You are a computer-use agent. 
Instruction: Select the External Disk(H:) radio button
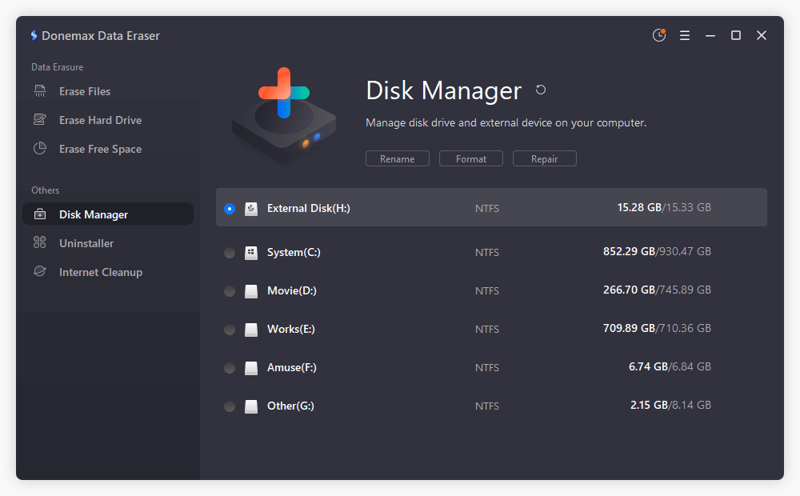tap(230, 209)
